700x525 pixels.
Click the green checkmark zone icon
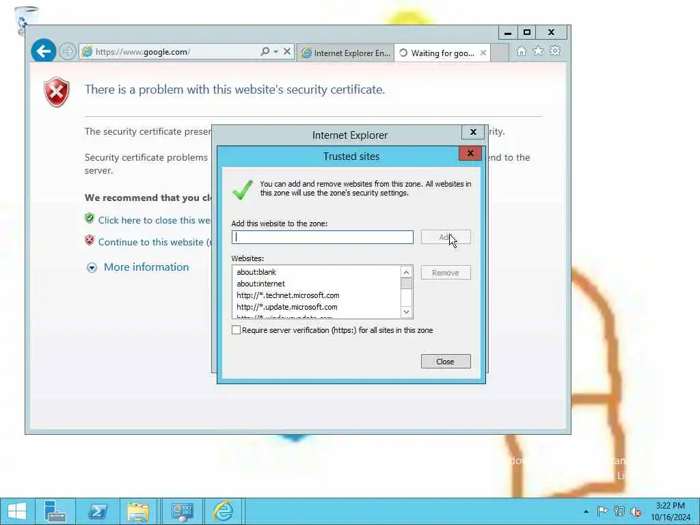(x=243, y=190)
